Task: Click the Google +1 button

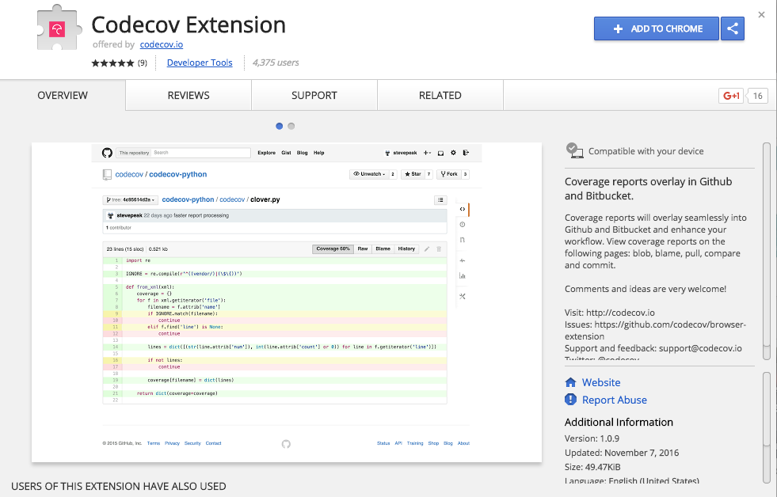Action: (x=730, y=96)
